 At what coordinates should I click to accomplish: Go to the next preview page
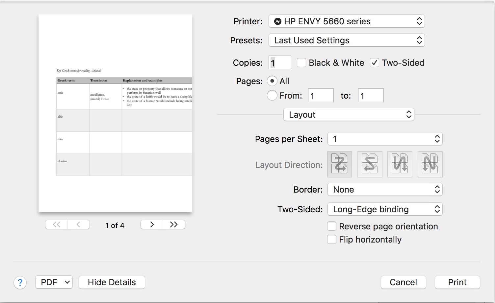coord(152,225)
